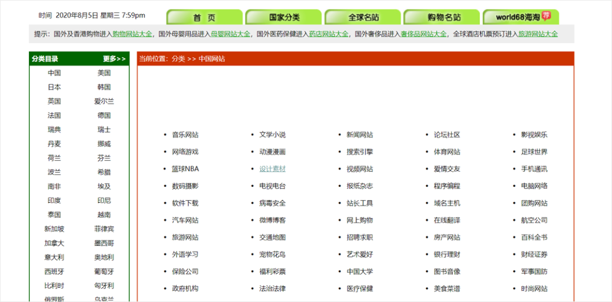Viewport: 612px width, 302px height.
Task: Click 分类 in the breadcrumb path
Action: coord(178,59)
